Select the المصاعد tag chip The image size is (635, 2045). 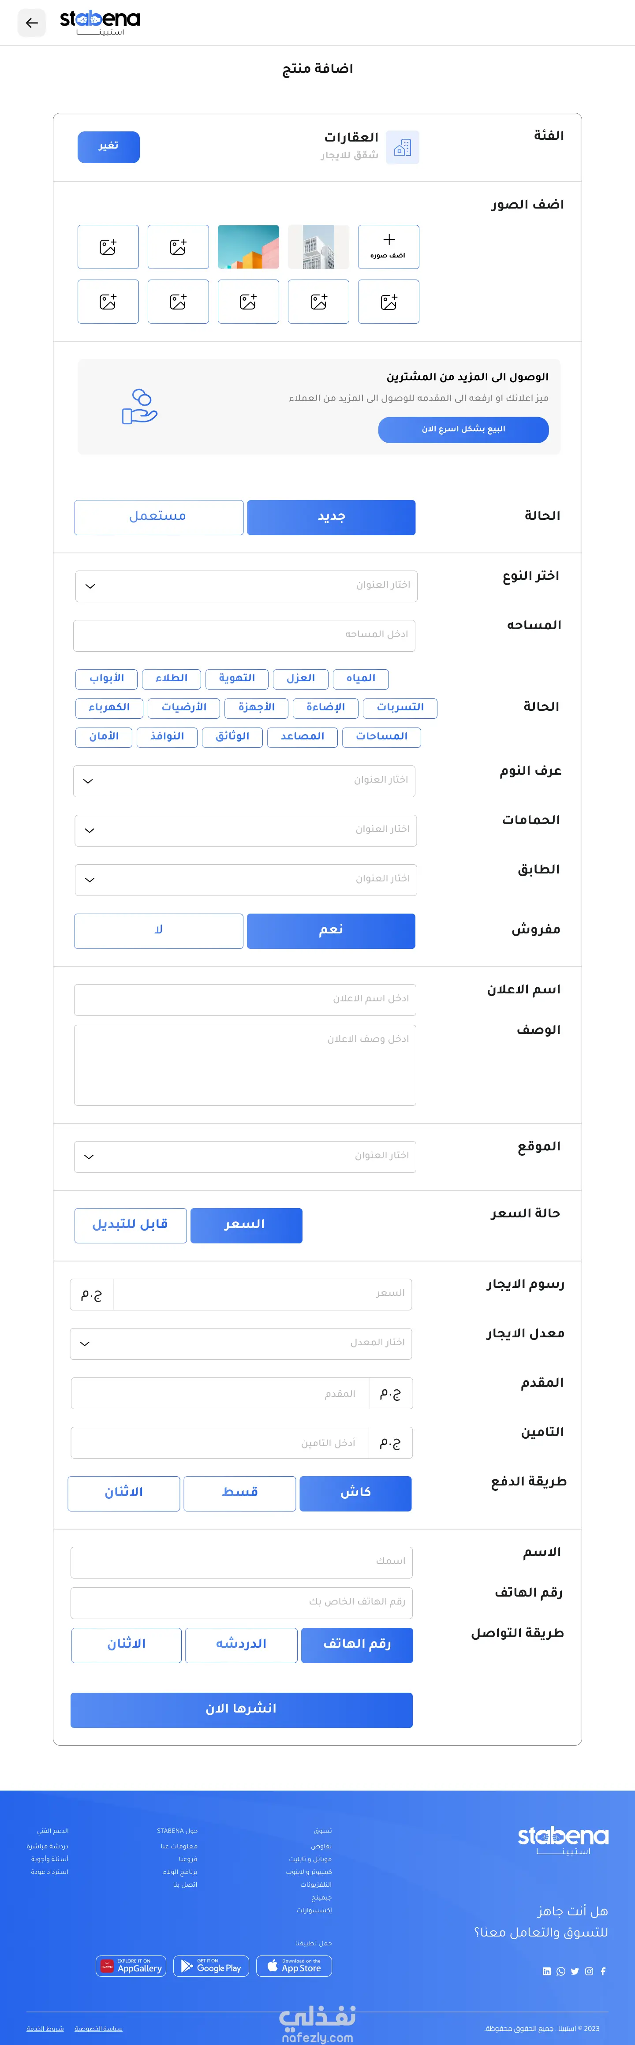click(303, 738)
